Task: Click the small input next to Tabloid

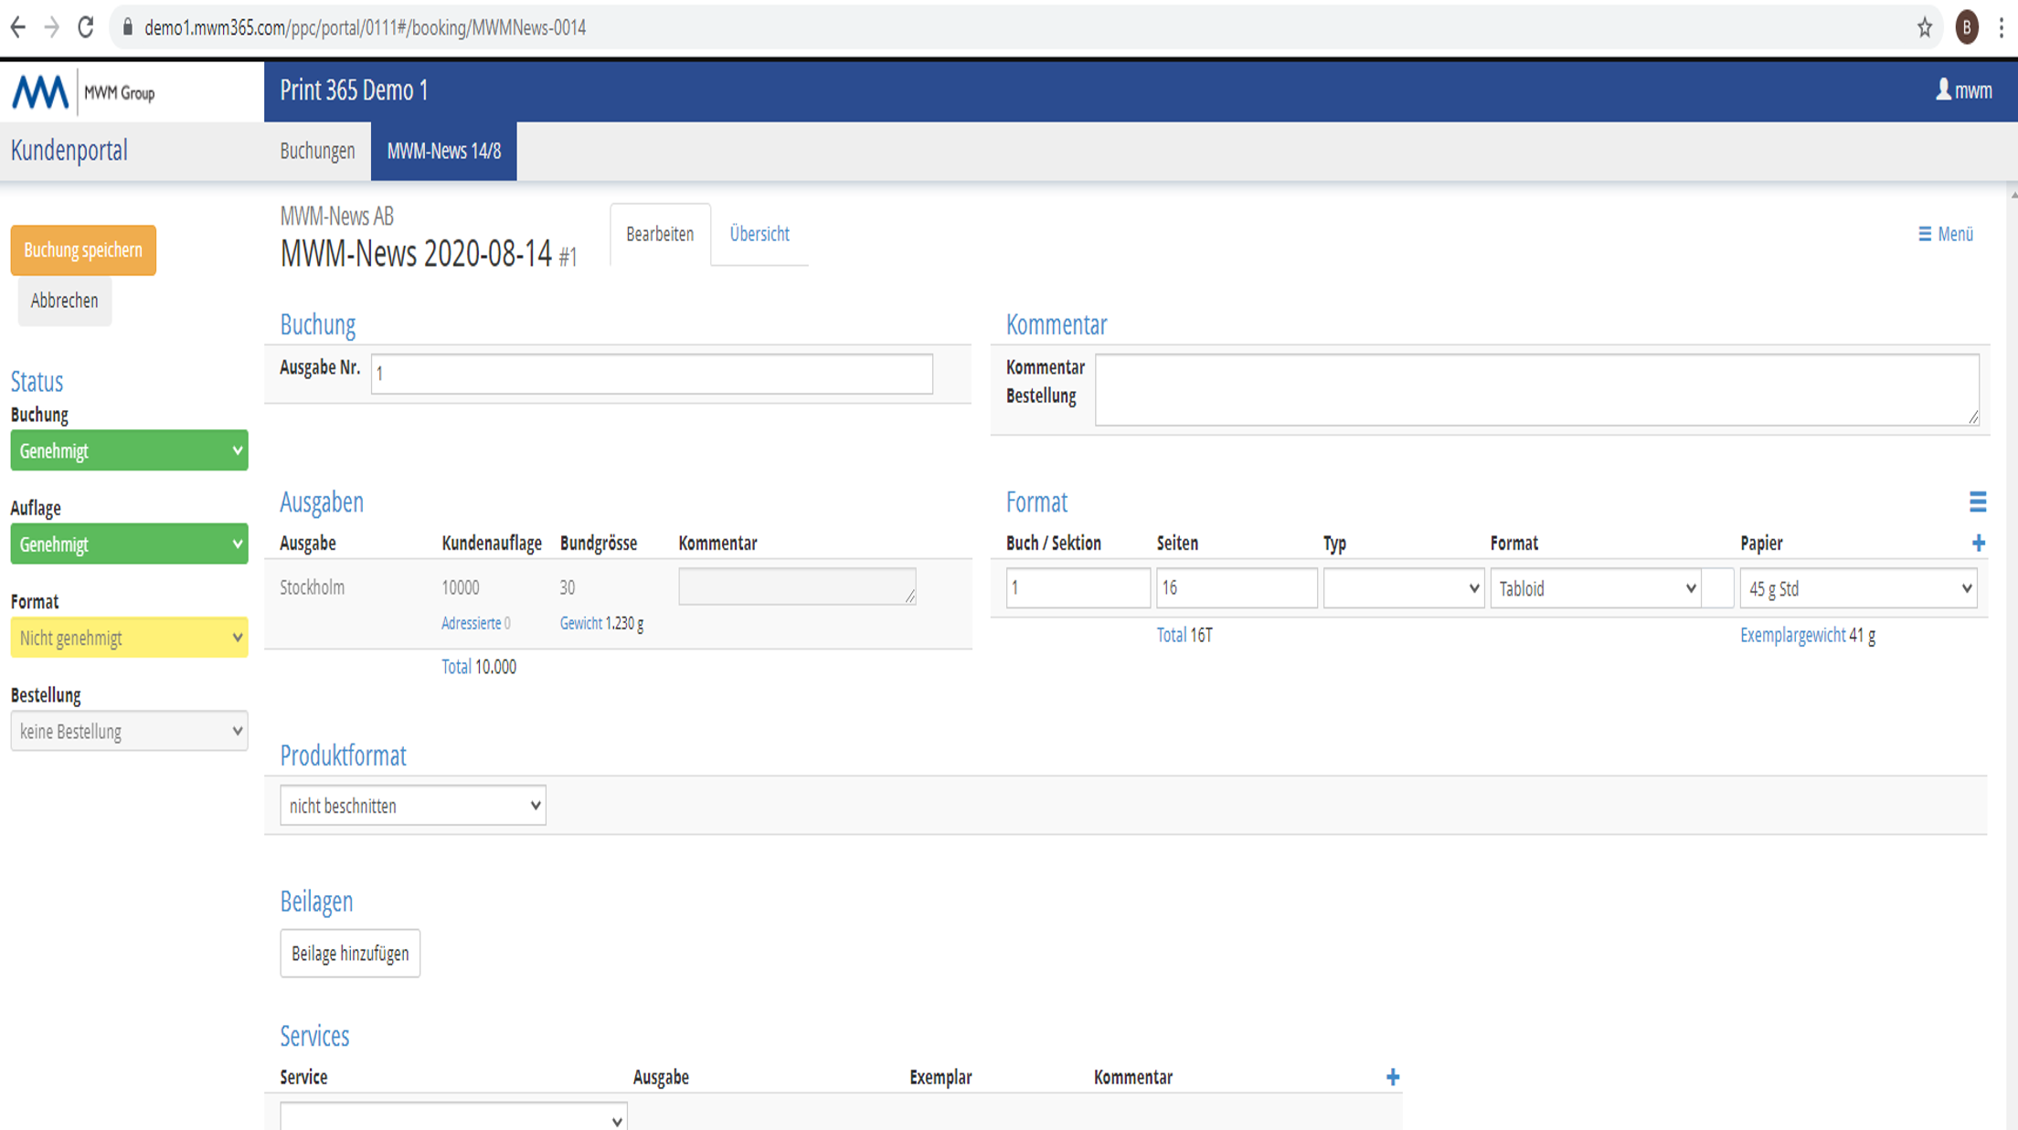Action: [x=1719, y=588]
